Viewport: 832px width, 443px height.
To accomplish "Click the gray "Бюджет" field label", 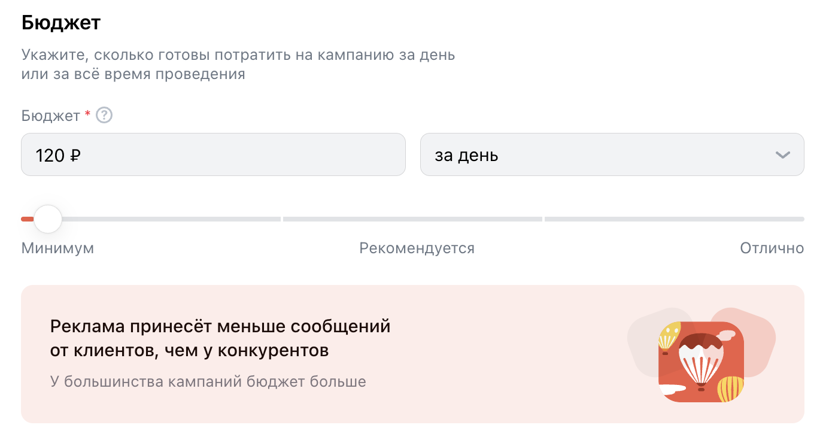I will tap(50, 116).
